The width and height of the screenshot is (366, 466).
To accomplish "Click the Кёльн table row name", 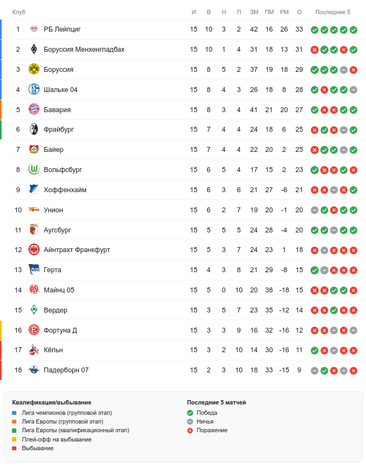I will click(x=53, y=350).
